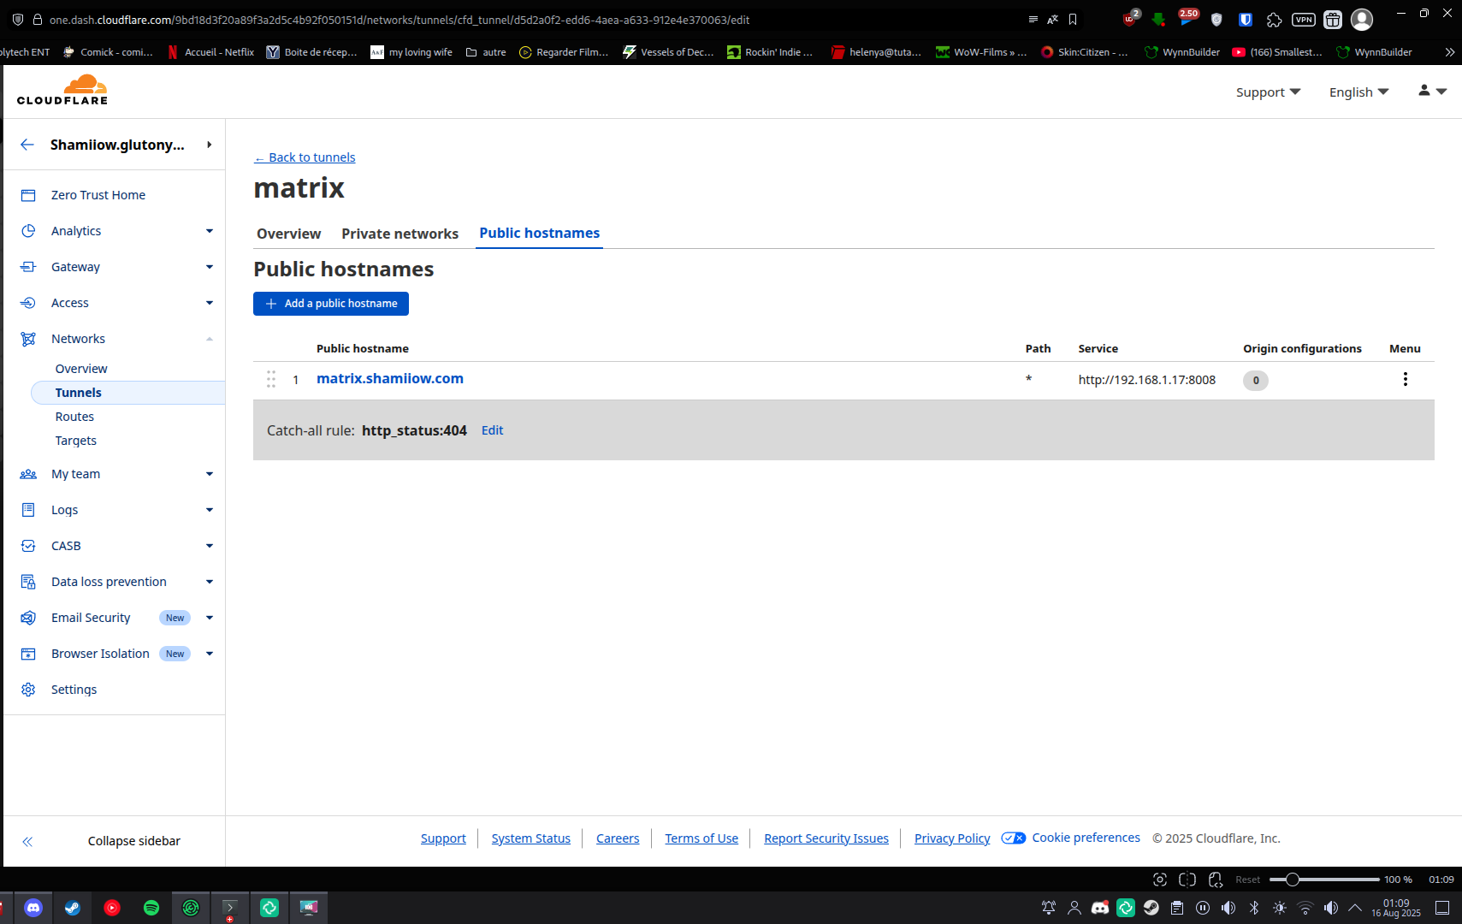Open the System Status footer link
The image size is (1462, 924).
pyautogui.click(x=531, y=838)
